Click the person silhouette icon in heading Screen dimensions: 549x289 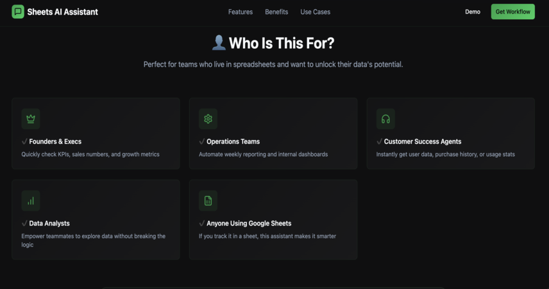(x=219, y=43)
